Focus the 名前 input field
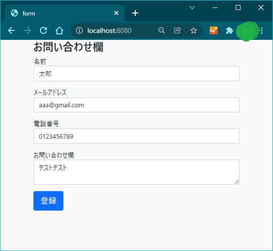 click(x=137, y=74)
